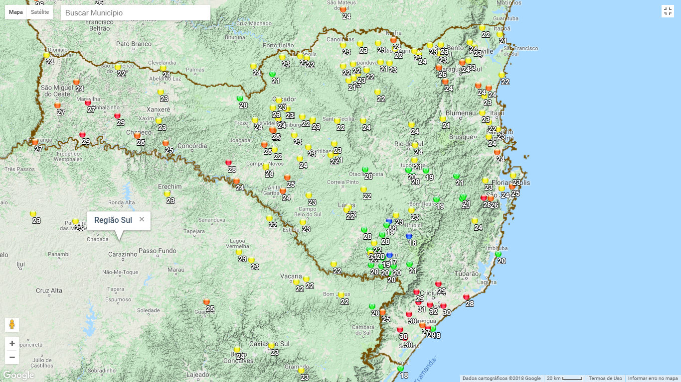681x382 pixels.
Task: Select the orange 25 marker near Concórdia
Action: pos(166,143)
